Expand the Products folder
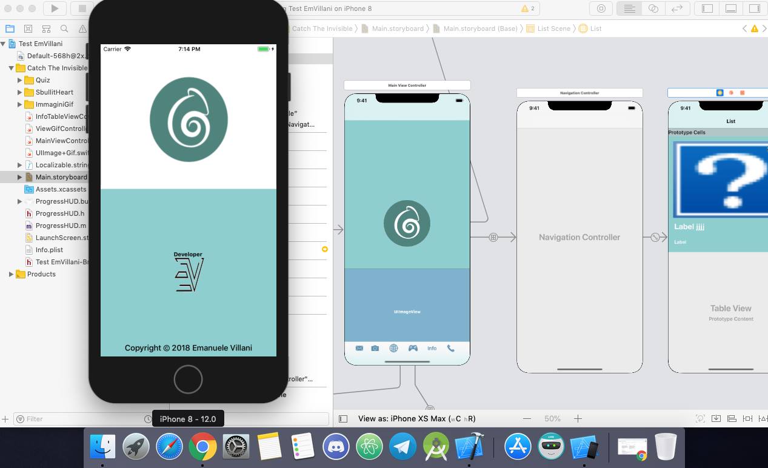This screenshot has width=768, height=468. click(11, 274)
